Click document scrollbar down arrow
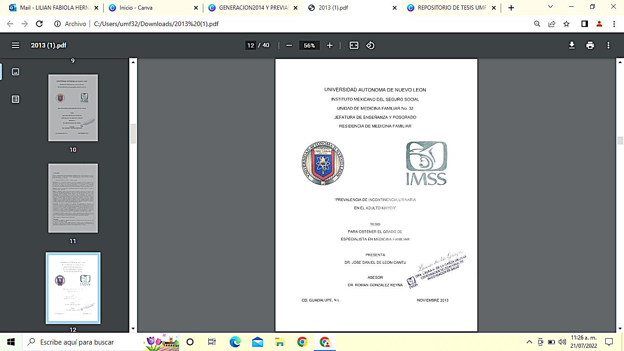This screenshot has width=624, height=351. [x=620, y=329]
